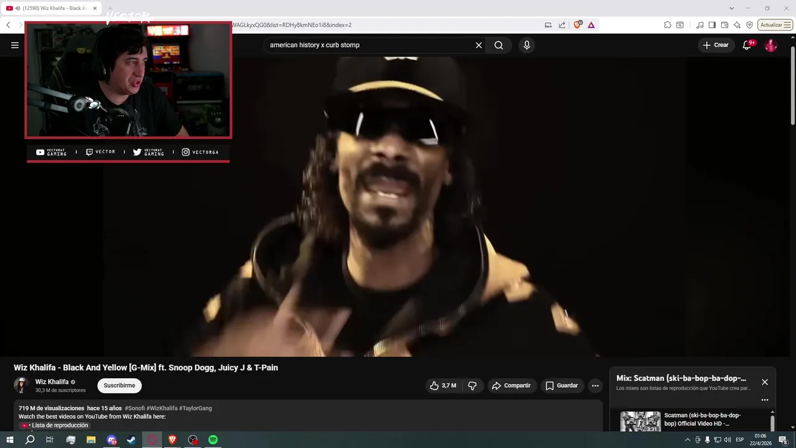796x448 pixels.
Task: Follow the #TaylorGang hashtag link
Action: click(195, 408)
